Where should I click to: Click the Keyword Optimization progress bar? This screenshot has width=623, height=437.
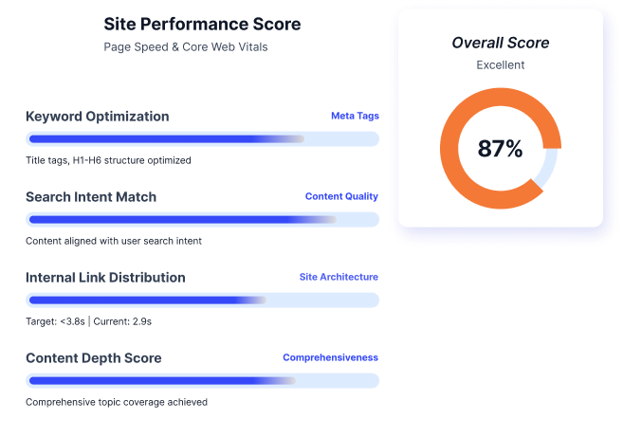[x=202, y=139]
